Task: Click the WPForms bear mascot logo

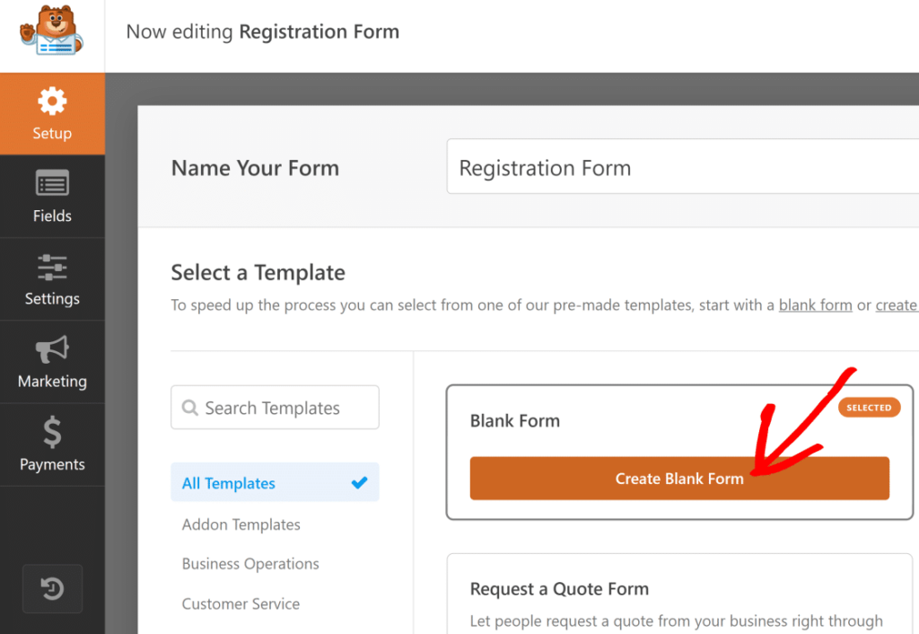Action: pos(51,33)
